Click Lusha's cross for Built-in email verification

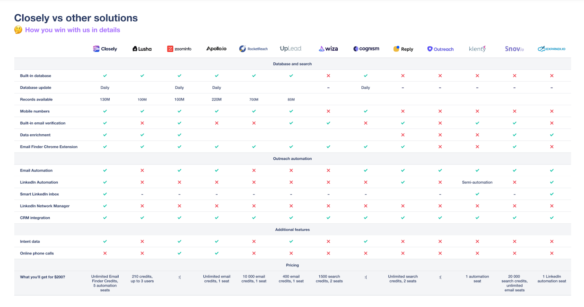(142, 123)
